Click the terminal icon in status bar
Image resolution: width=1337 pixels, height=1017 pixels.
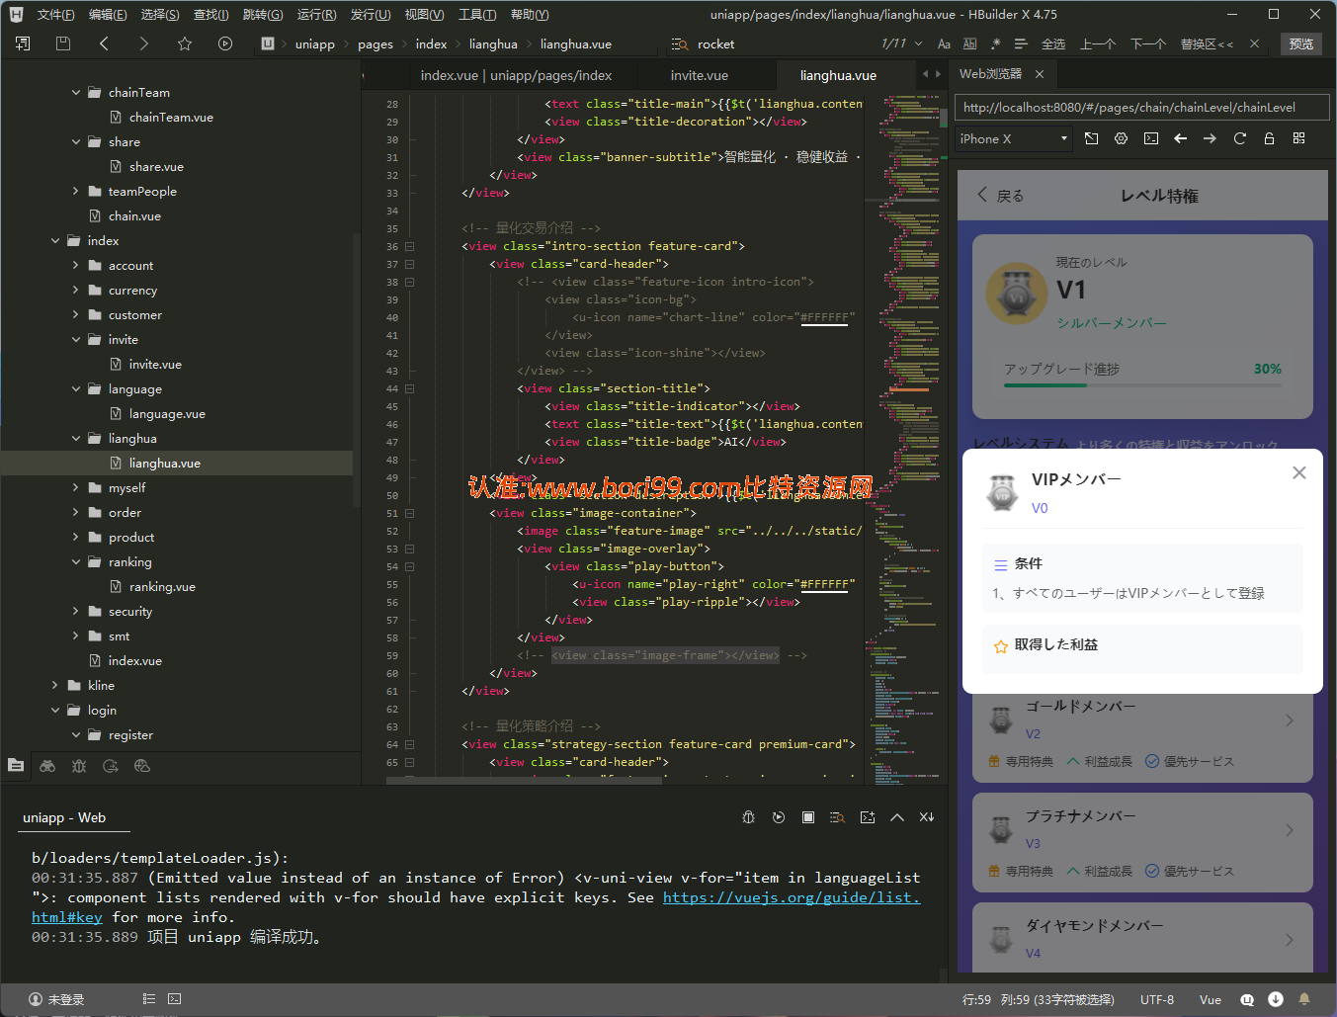click(175, 999)
